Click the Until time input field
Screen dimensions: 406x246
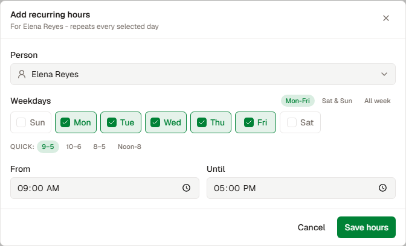(301, 188)
